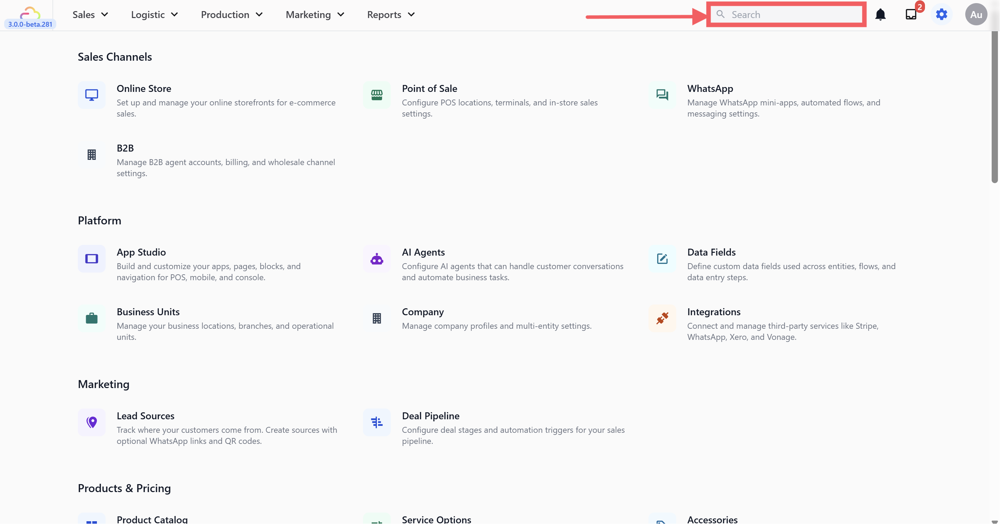Click the notifications bell icon
The height and width of the screenshot is (524, 1000).
point(880,15)
